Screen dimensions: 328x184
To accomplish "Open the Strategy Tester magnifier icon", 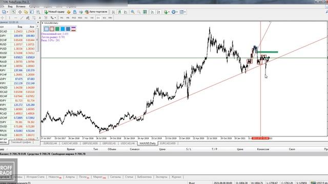I will coord(38,12).
